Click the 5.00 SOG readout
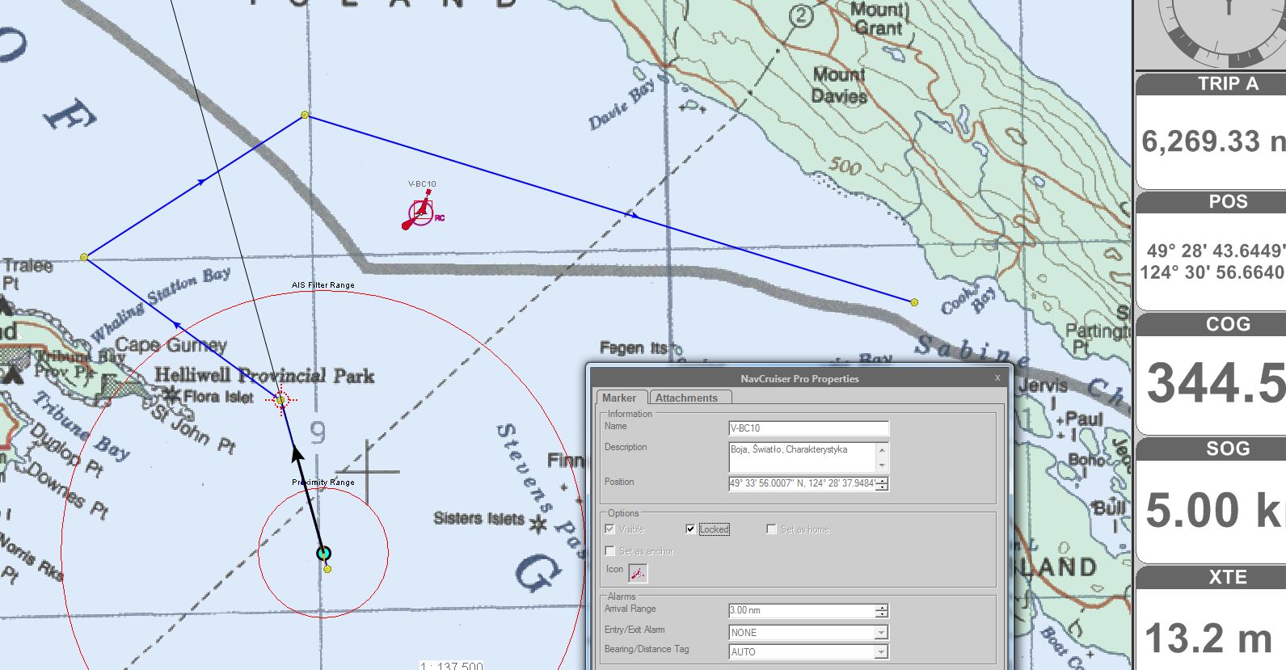The height and width of the screenshot is (670, 1286). (1216, 510)
